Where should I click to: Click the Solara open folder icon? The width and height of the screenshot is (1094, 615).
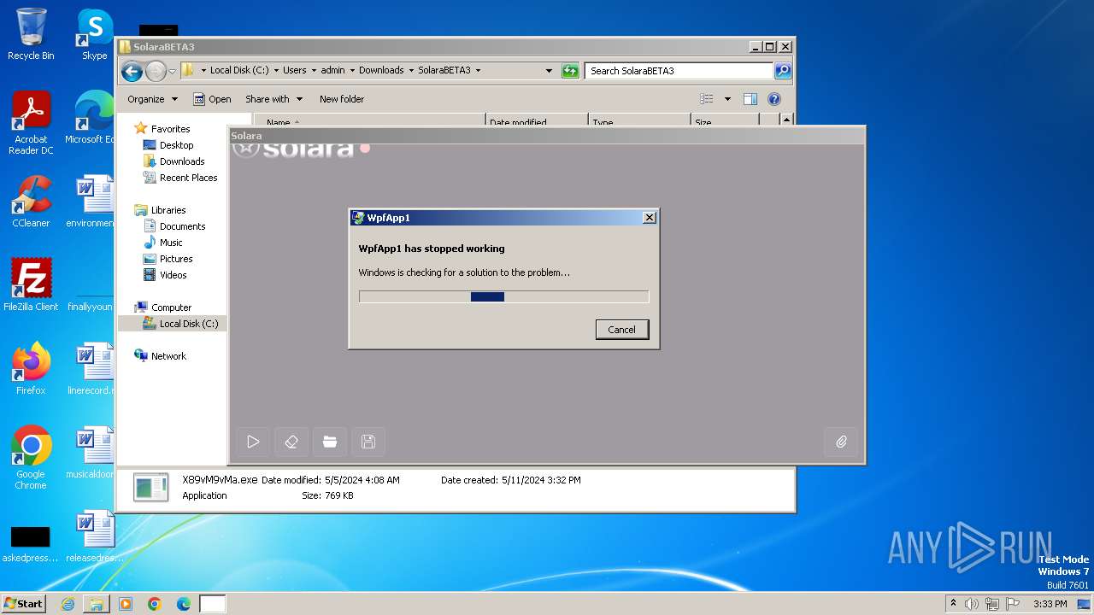[x=330, y=442]
